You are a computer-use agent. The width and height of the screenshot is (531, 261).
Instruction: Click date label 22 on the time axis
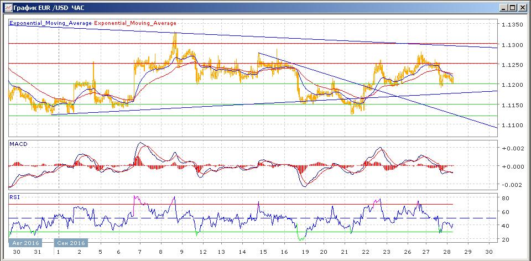[x=366, y=252]
